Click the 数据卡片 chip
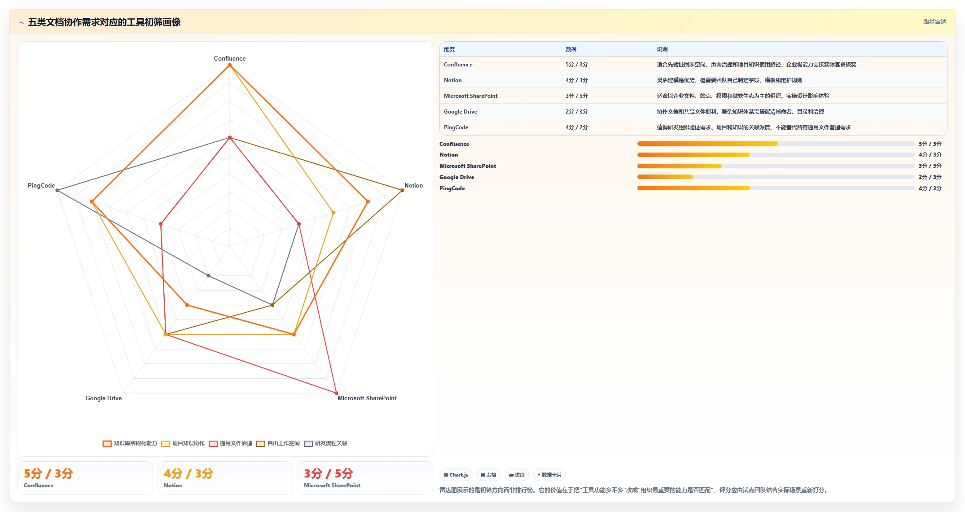Screen dimensions: 965x512 [x=549, y=475]
